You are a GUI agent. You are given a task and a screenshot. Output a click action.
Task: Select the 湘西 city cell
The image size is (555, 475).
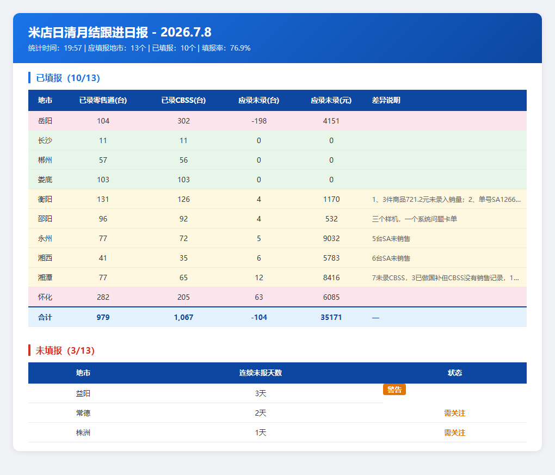coord(45,258)
